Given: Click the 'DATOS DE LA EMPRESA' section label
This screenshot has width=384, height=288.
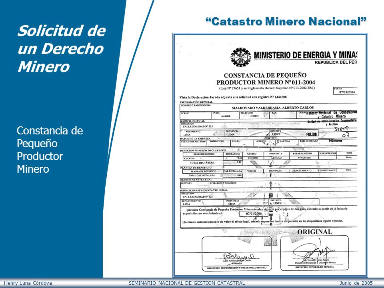Looking at the screenshot, I should pos(195,139).
